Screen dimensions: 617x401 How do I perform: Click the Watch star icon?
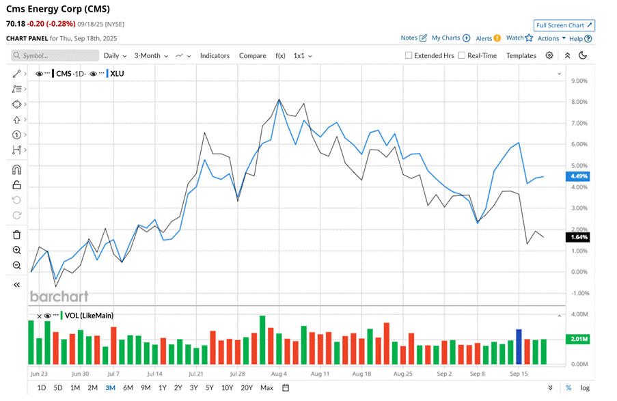click(x=530, y=38)
